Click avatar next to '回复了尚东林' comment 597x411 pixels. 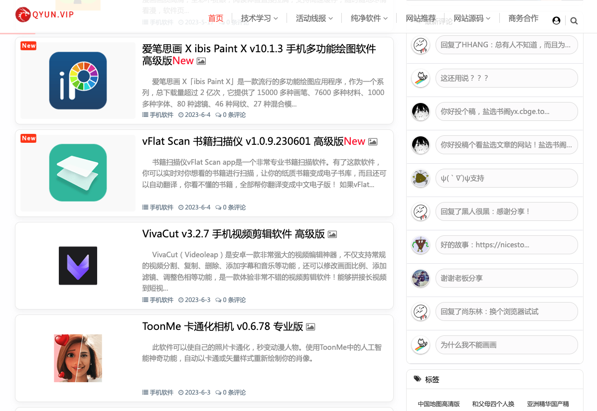pyautogui.click(x=421, y=312)
